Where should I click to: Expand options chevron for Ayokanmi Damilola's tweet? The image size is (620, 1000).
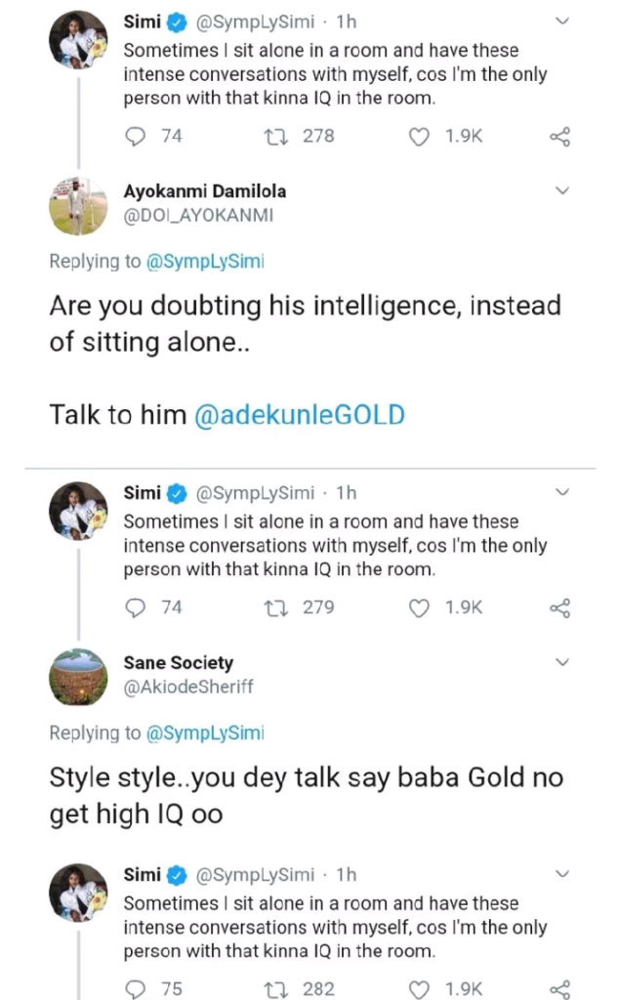pos(561,190)
